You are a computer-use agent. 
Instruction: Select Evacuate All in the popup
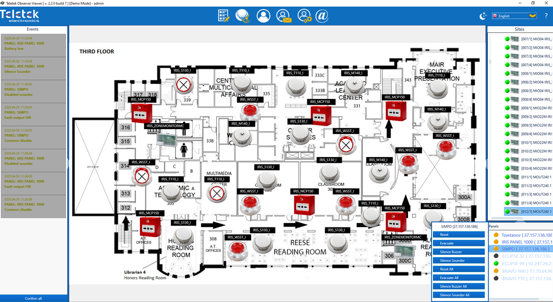pos(459,278)
